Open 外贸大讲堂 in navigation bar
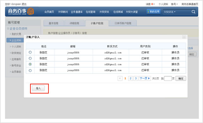Image resolution: width=203 pixels, height=123 pixels. [132, 12]
